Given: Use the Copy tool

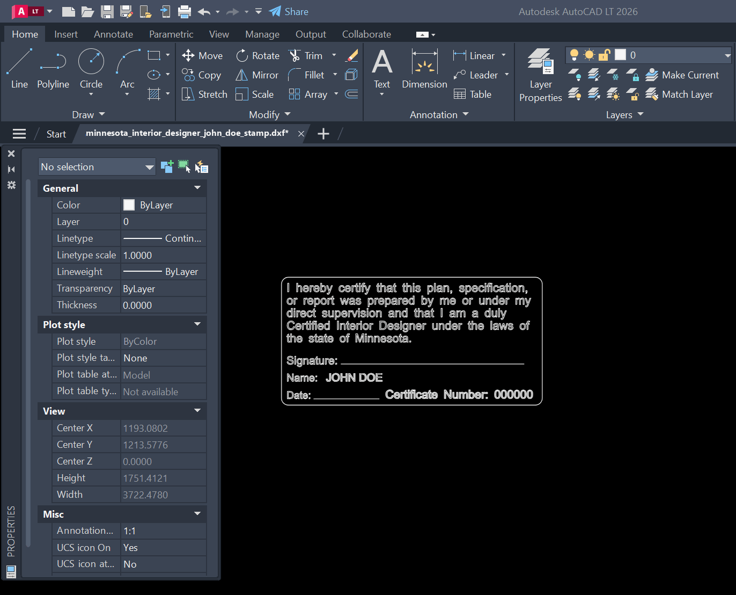Looking at the screenshot, I should coord(201,75).
